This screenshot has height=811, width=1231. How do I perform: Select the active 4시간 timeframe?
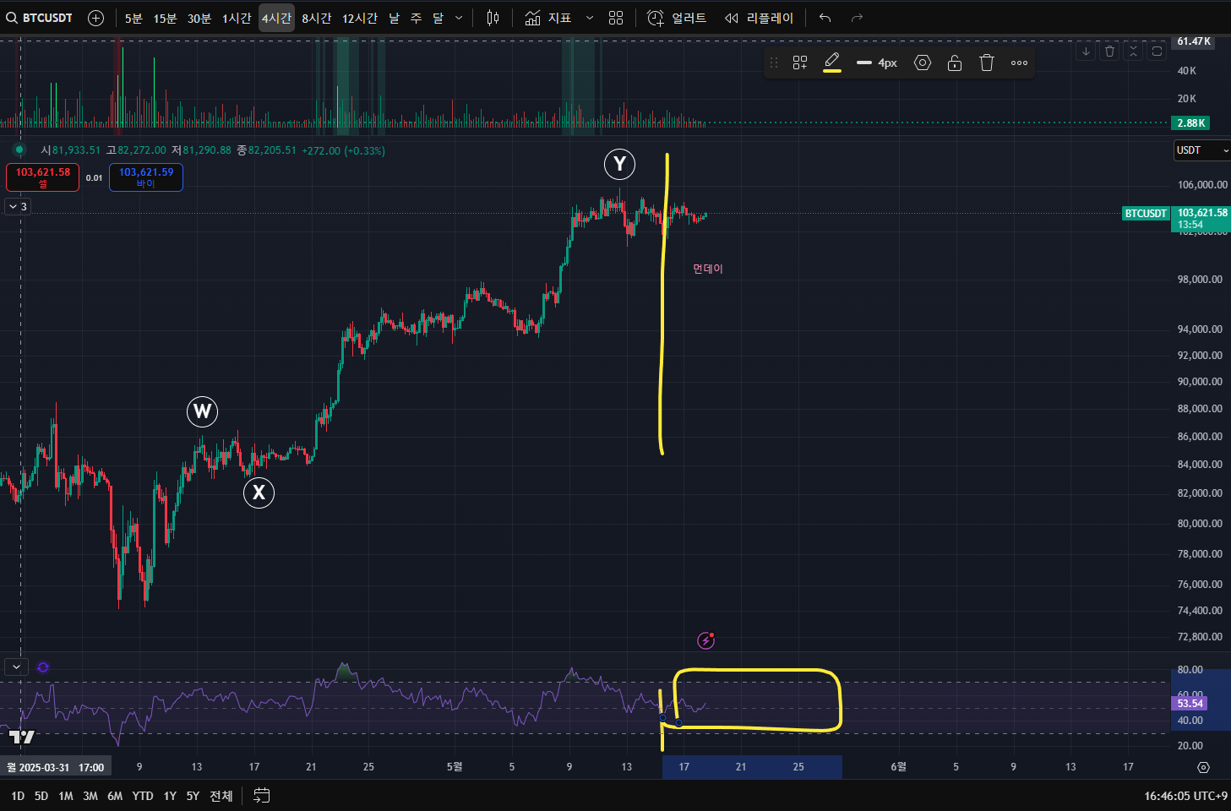tap(276, 18)
